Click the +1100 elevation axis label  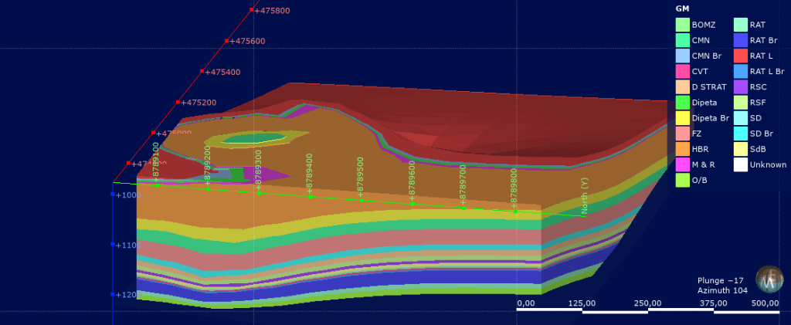(125, 245)
